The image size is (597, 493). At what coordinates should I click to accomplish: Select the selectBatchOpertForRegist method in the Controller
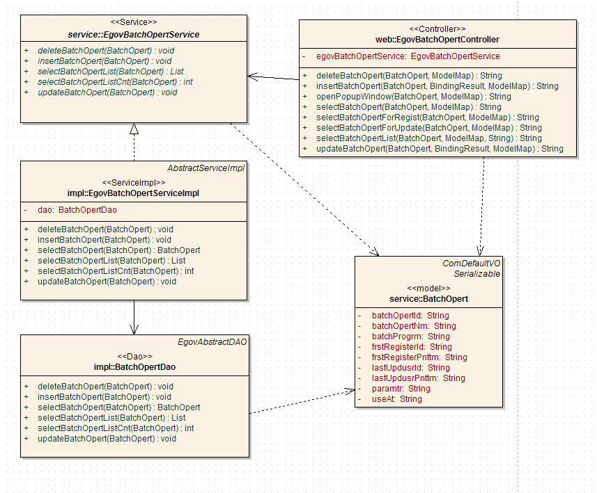(x=427, y=118)
